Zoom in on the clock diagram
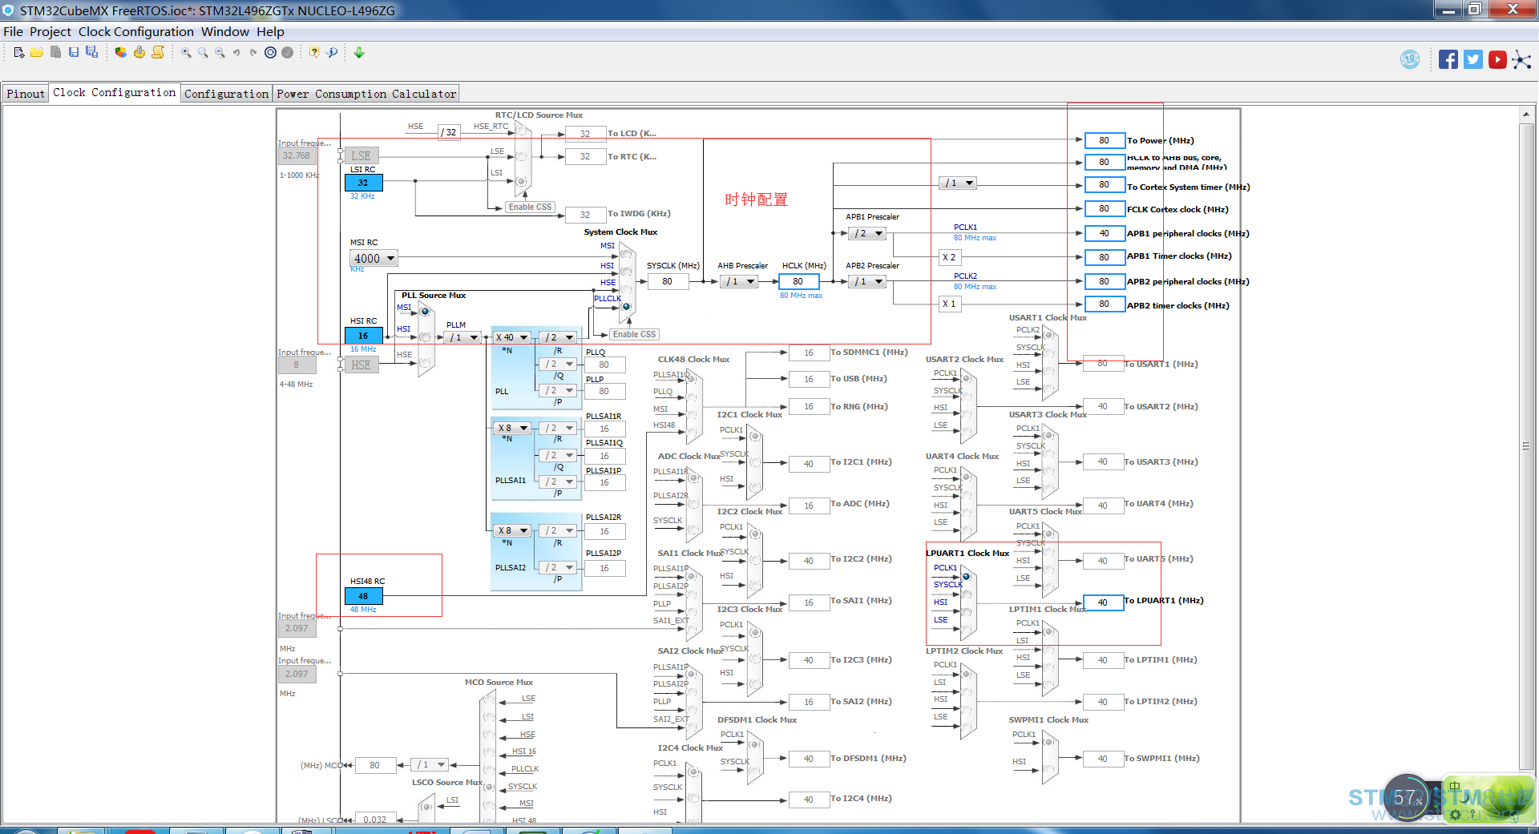Image resolution: width=1539 pixels, height=834 pixels. [x=186, y=53]
